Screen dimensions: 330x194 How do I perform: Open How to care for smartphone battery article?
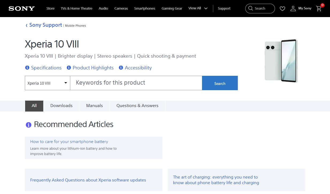click(x=69, y=142)
